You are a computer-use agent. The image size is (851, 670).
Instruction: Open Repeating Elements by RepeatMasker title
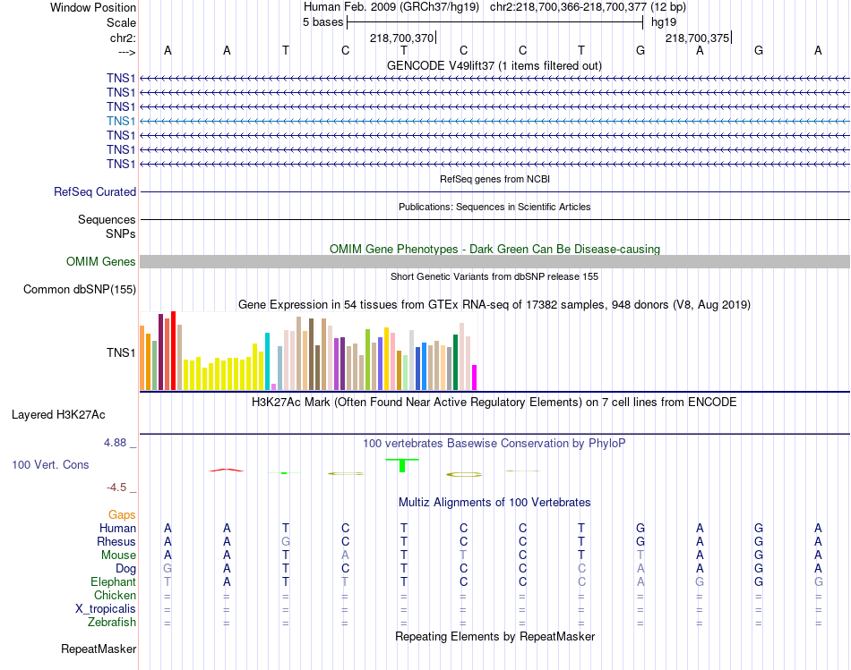point(494,636)
